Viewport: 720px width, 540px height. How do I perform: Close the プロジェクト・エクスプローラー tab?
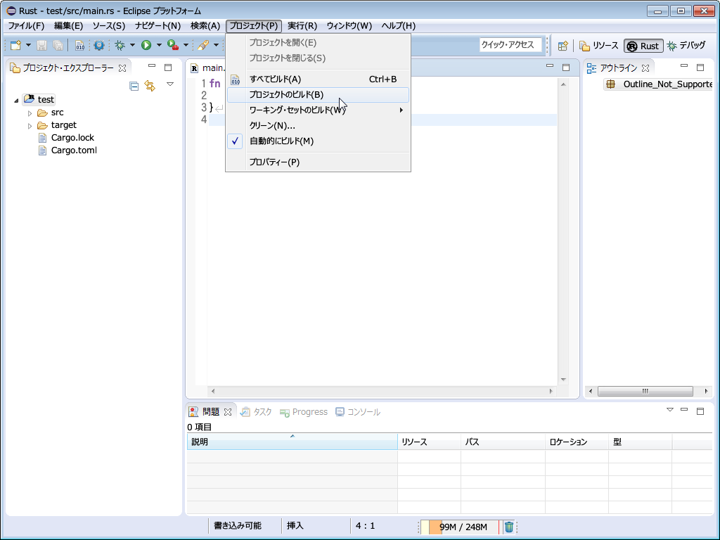pyautogui.click(x=122, y=68)
